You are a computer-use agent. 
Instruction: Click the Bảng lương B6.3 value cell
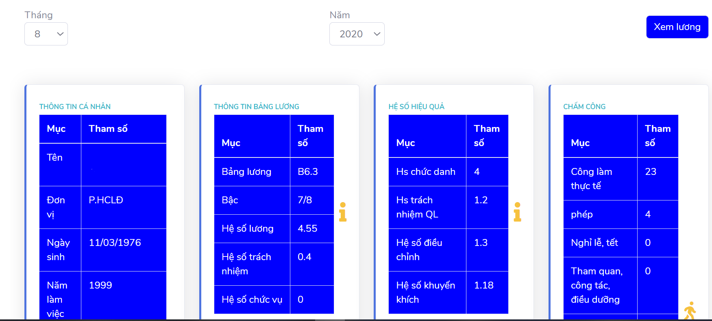312,172
